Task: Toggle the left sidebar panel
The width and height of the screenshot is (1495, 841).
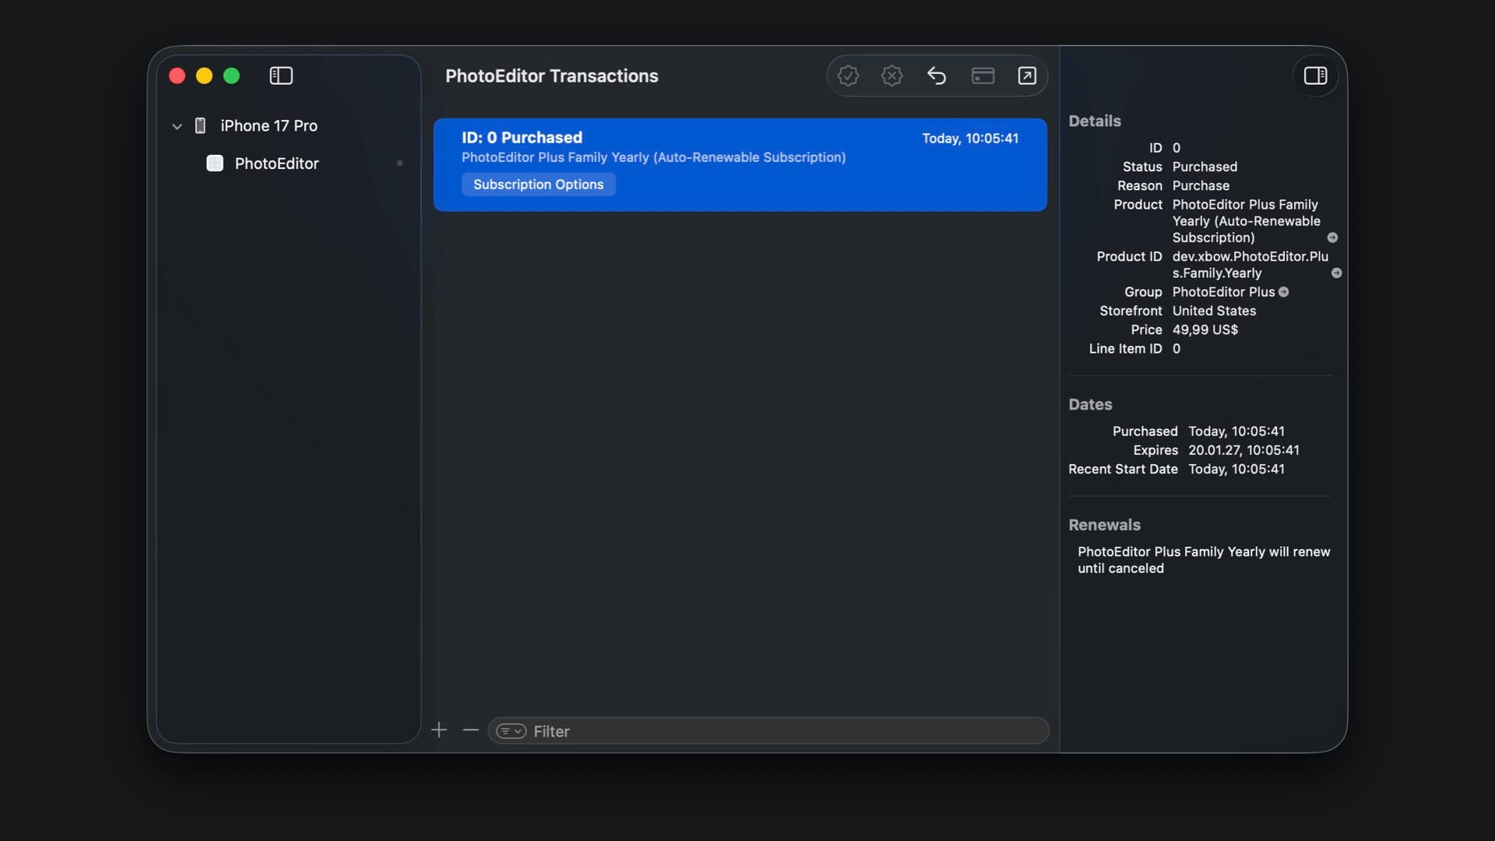Action: [x=281, y=76]
